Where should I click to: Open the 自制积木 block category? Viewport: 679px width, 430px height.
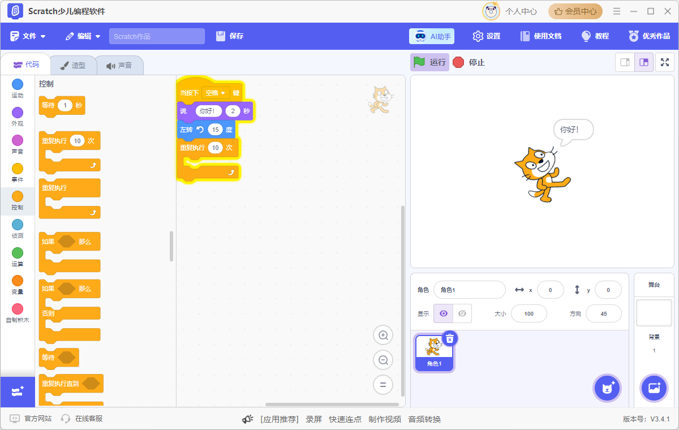tap(18, 313)
